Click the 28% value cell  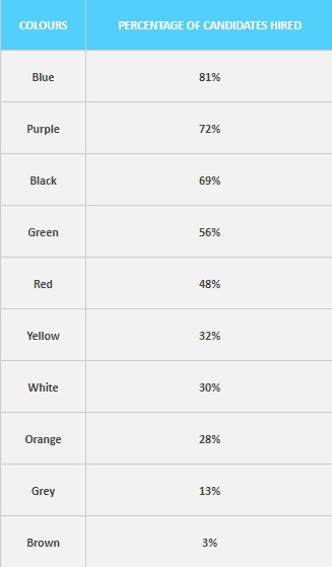(x=209, y=439)
